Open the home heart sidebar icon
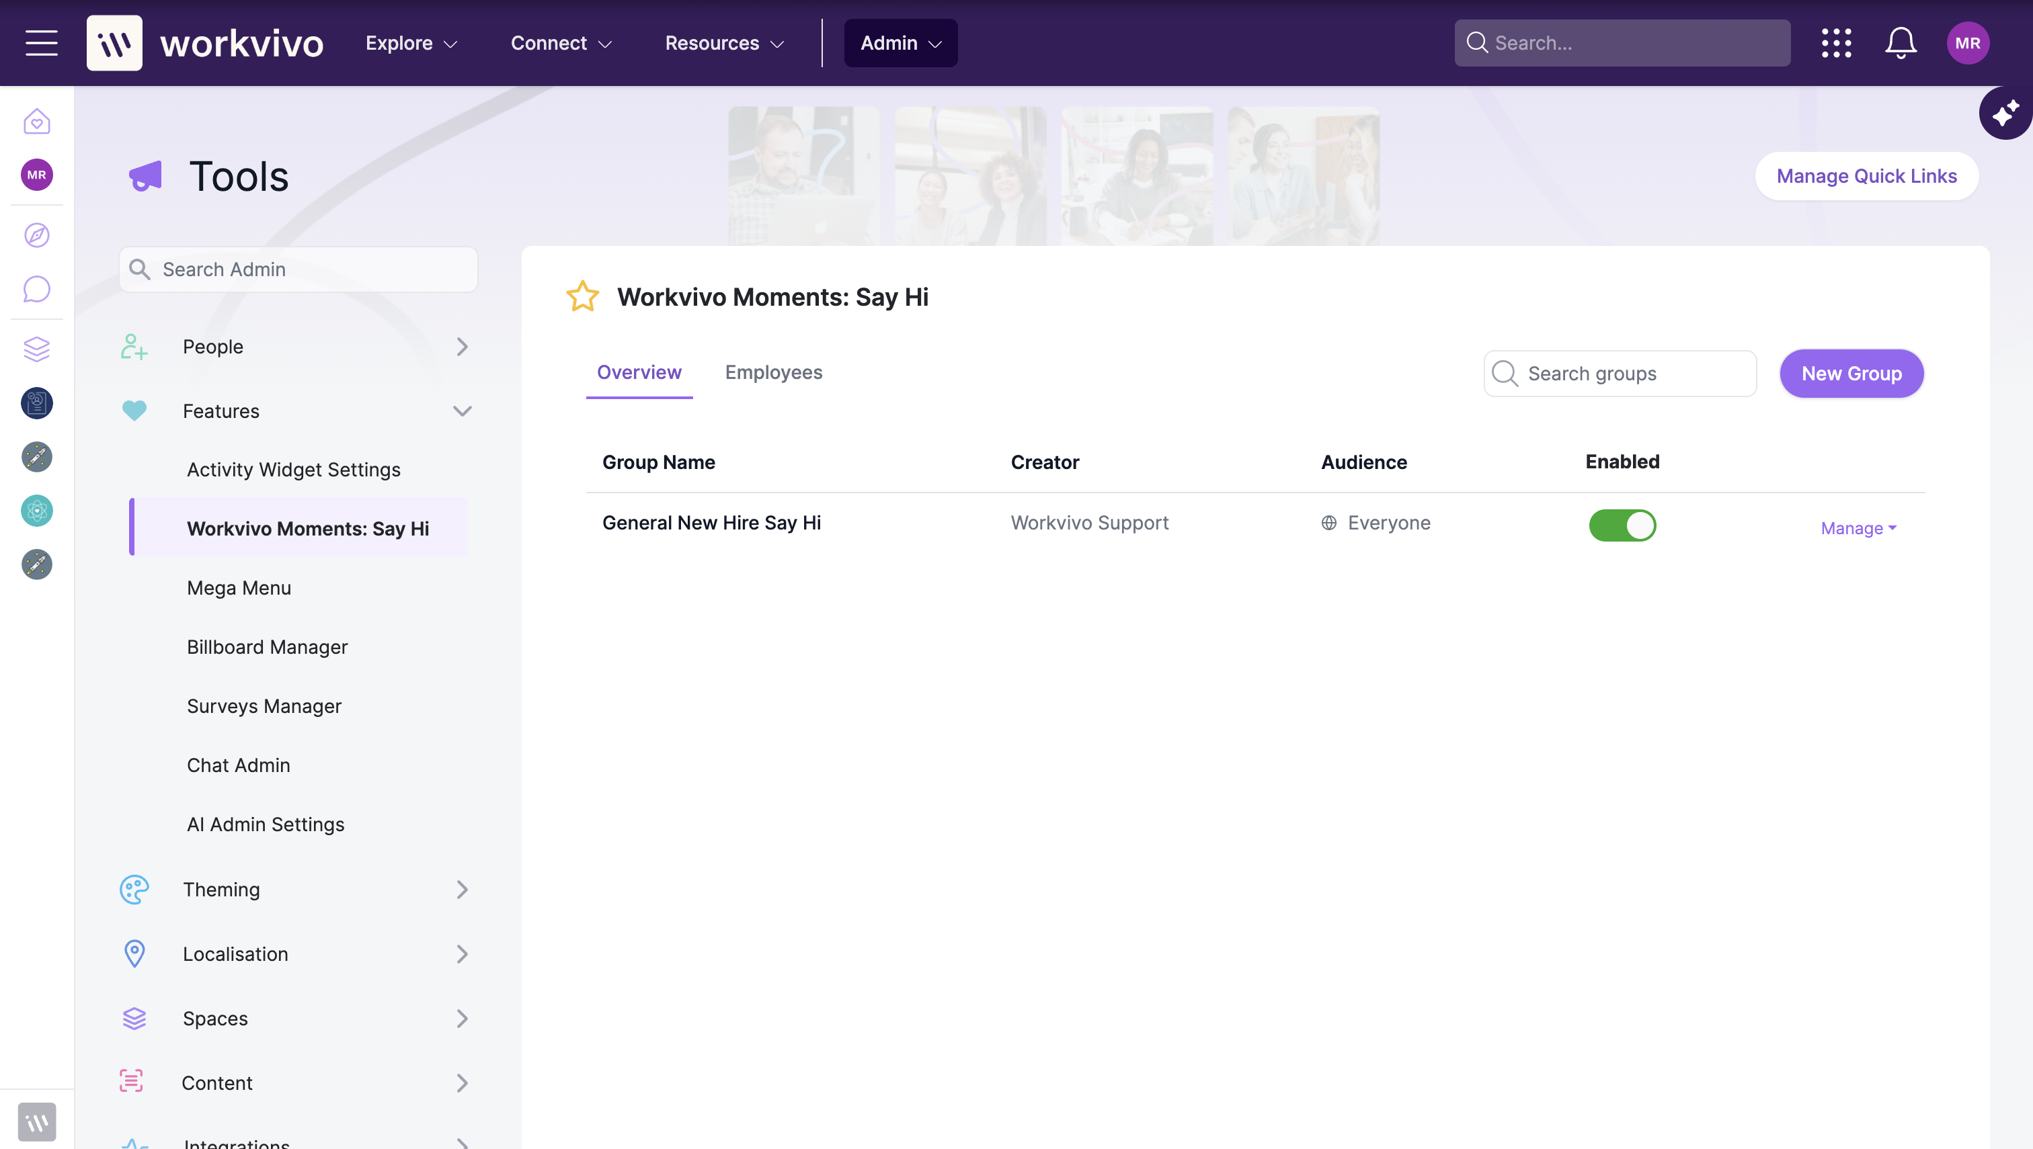 36,122
